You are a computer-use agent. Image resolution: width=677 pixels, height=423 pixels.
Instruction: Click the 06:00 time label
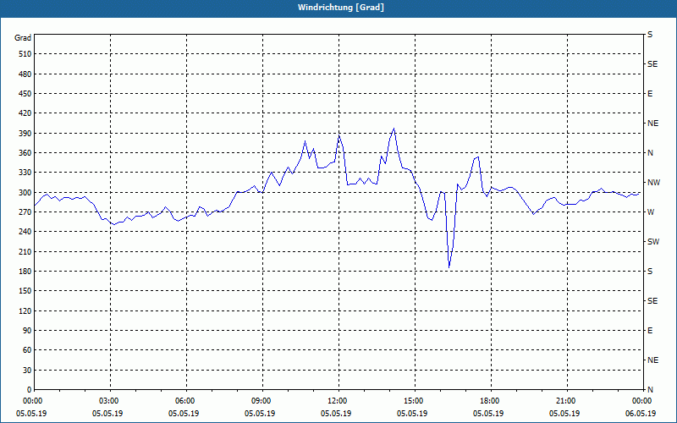[x=184, y=401]
